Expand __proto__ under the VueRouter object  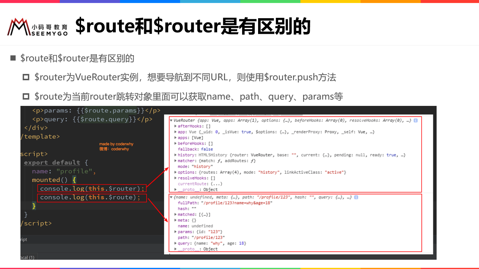(x=175, y=189)
